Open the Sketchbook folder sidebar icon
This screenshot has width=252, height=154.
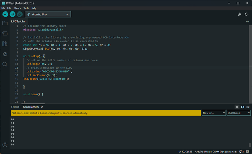click(5, 23)
